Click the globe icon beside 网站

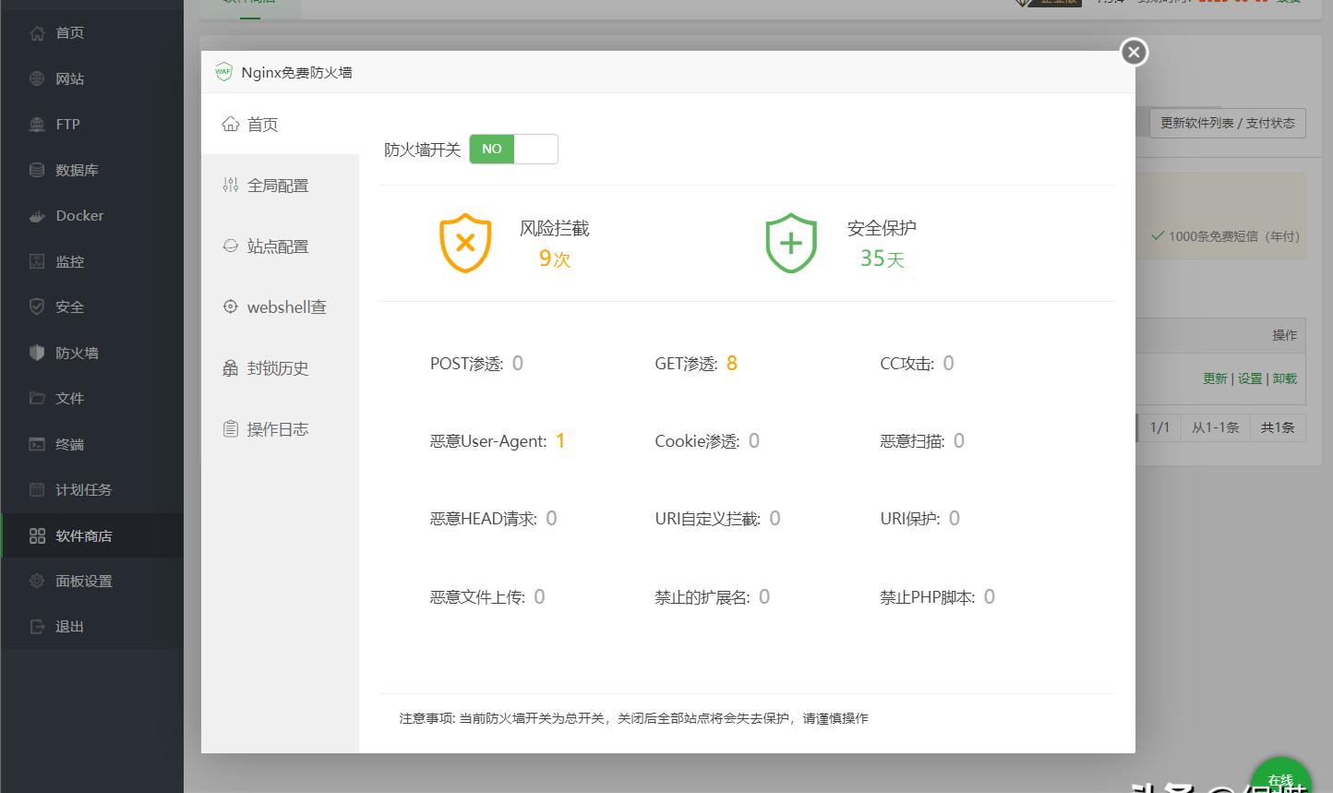(37, 78)
